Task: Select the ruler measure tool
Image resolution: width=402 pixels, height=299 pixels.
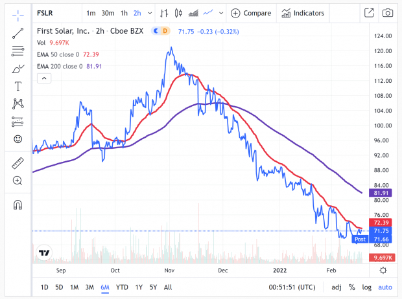Action: coord(18,163)
